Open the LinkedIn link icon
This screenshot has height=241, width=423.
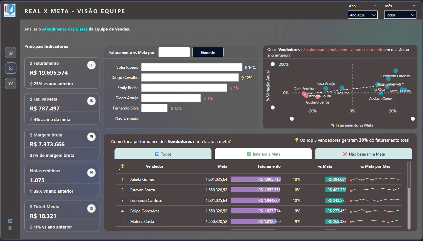(10, 221)
